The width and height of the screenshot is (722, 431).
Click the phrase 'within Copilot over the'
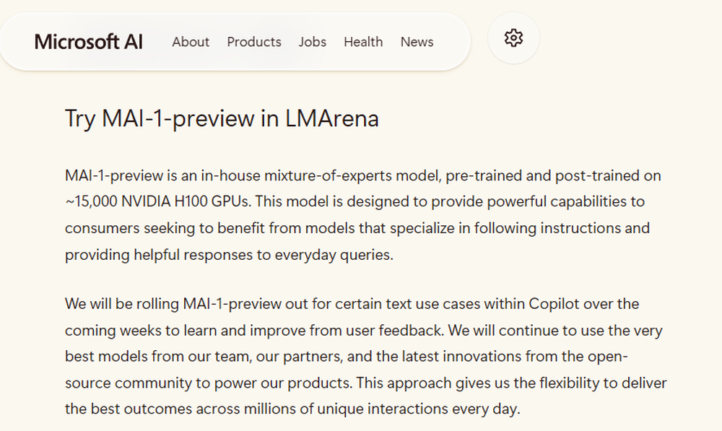point(562,304)
